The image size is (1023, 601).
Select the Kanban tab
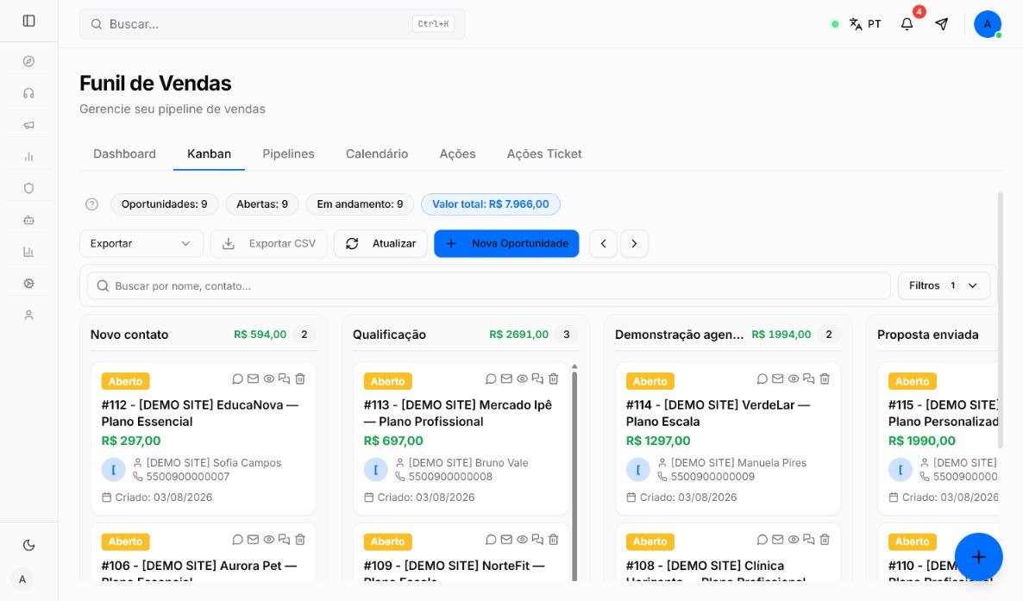click(209, 154)
